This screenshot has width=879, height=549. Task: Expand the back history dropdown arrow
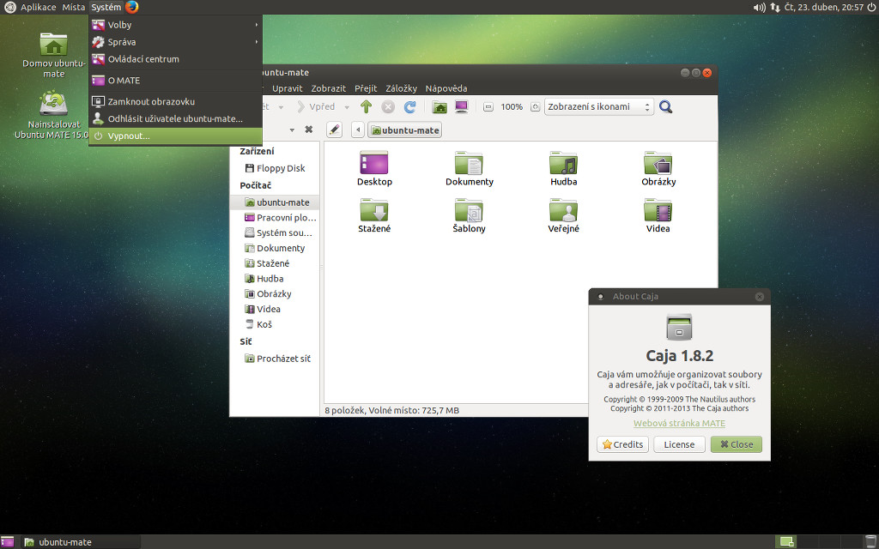point(281,107)
